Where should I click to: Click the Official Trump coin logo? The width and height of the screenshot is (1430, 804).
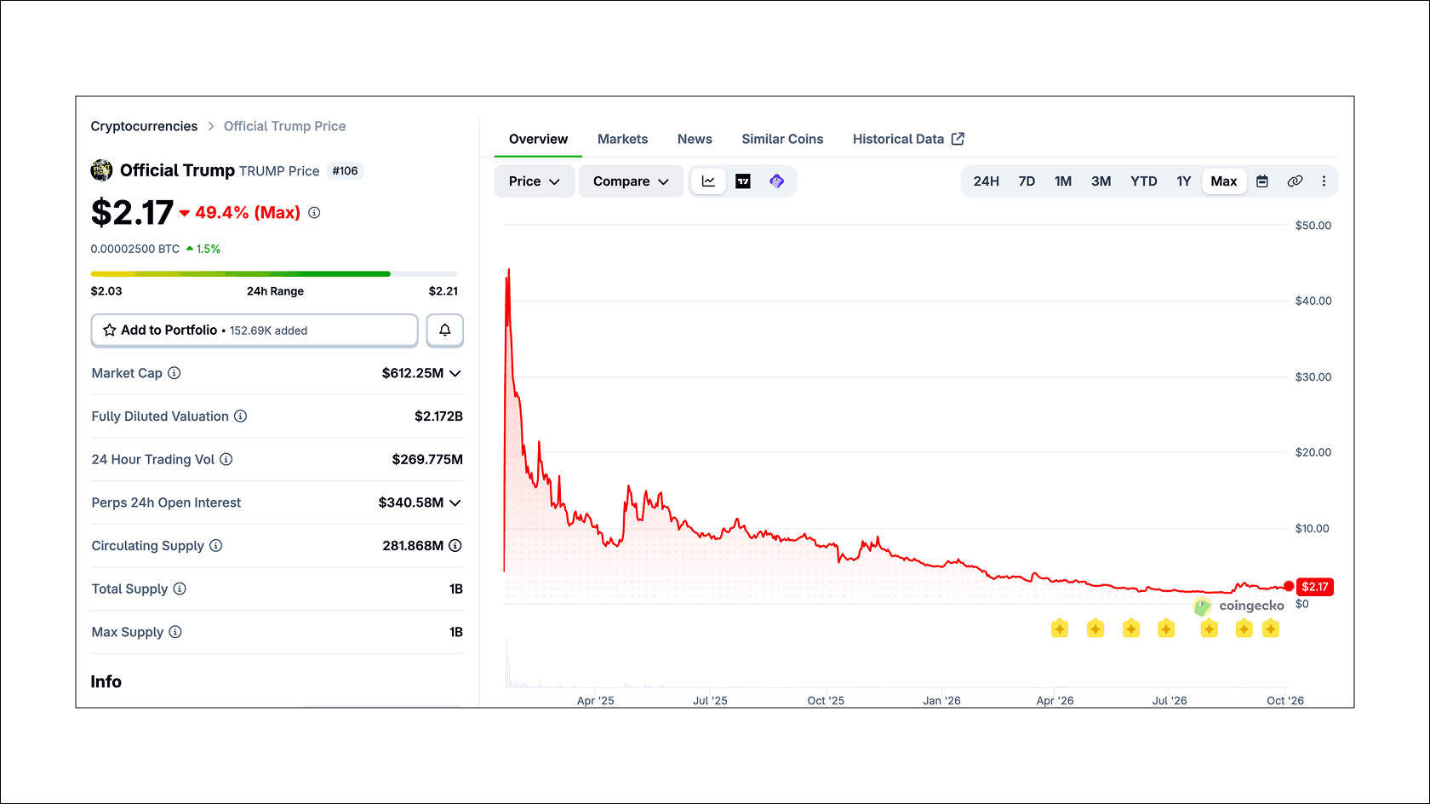click(101, 170)
